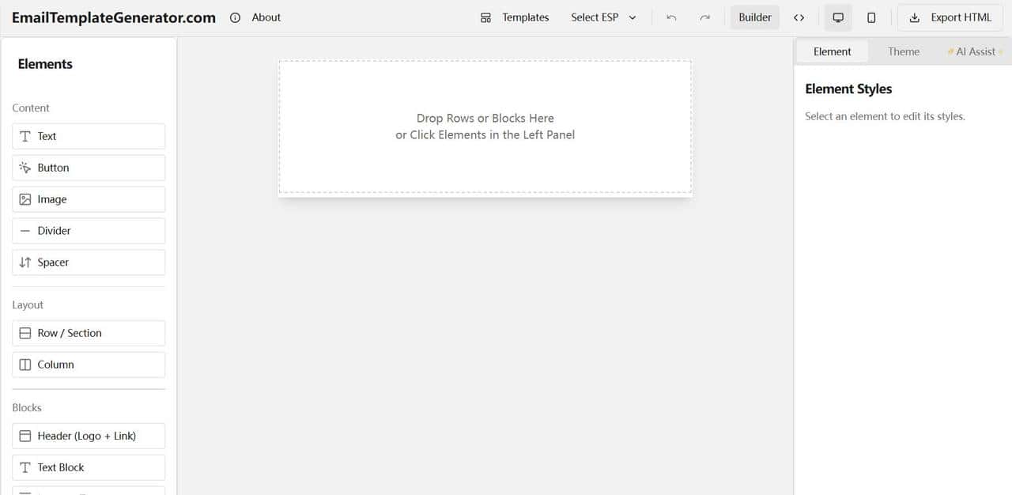Open the AI Assist tab

pos(975,51)
